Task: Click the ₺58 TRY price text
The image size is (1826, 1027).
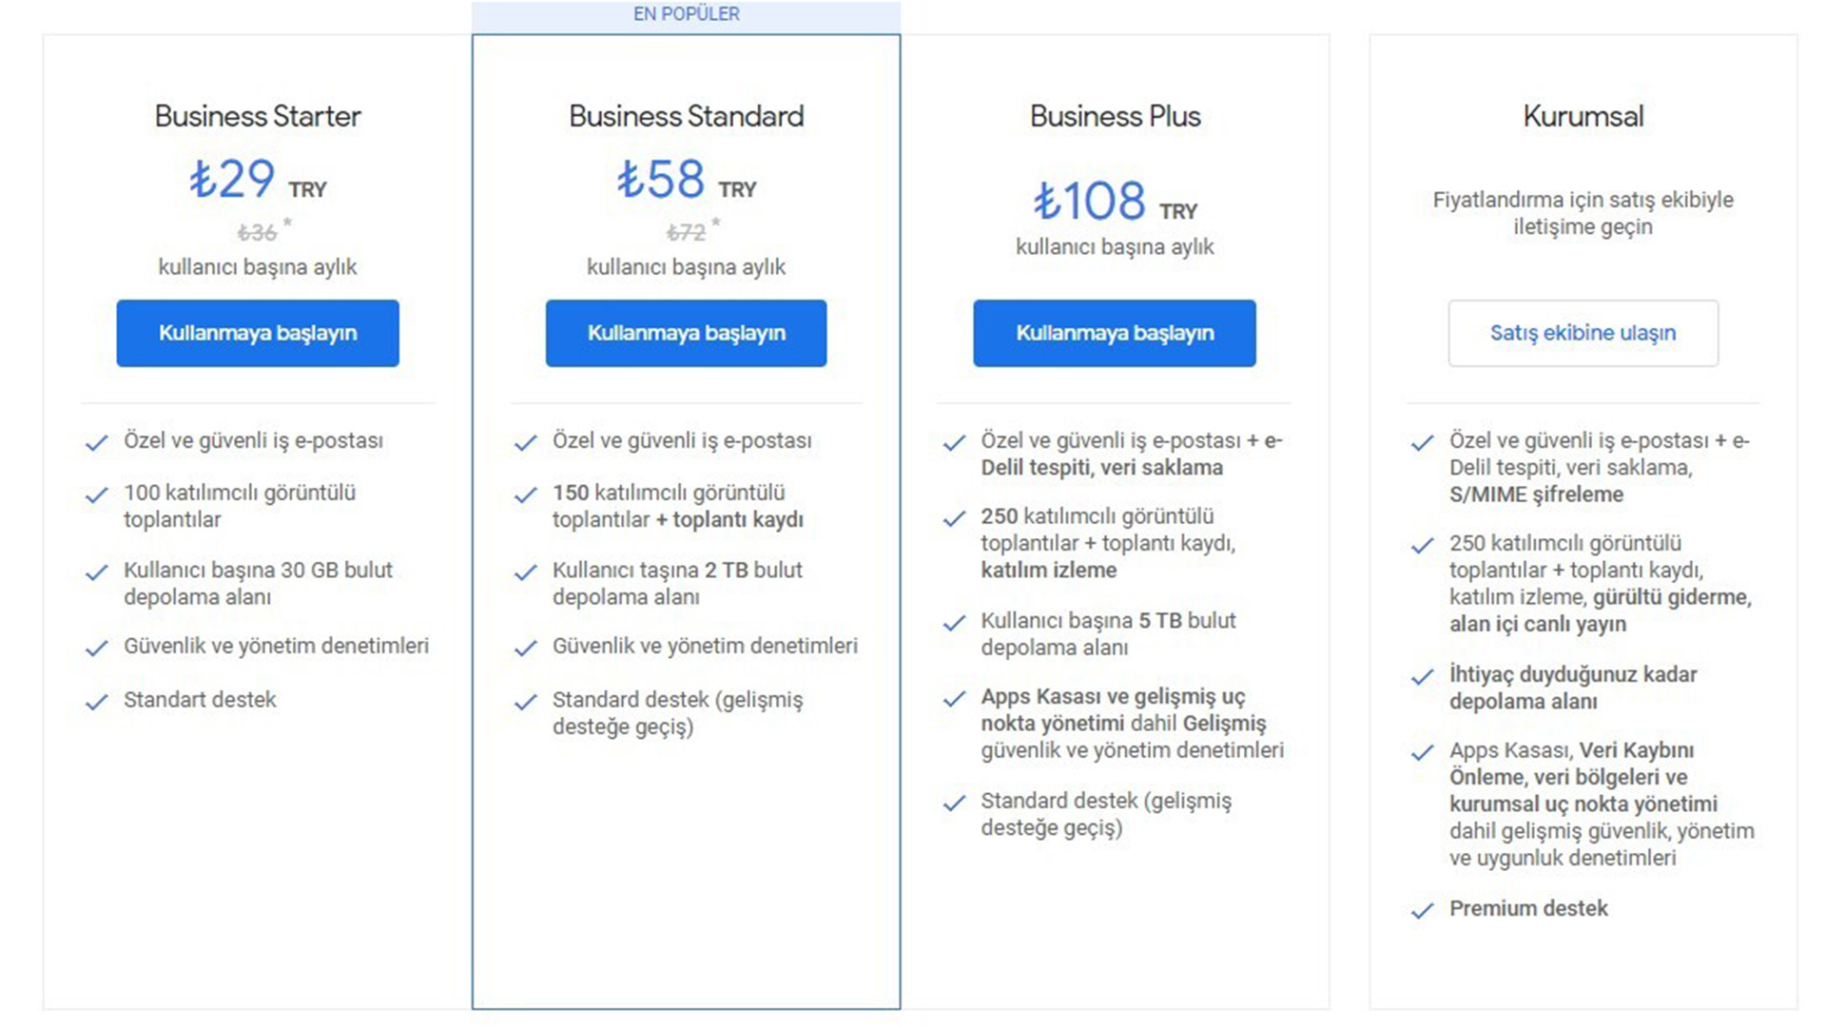Action: click(x=686, y=180)
